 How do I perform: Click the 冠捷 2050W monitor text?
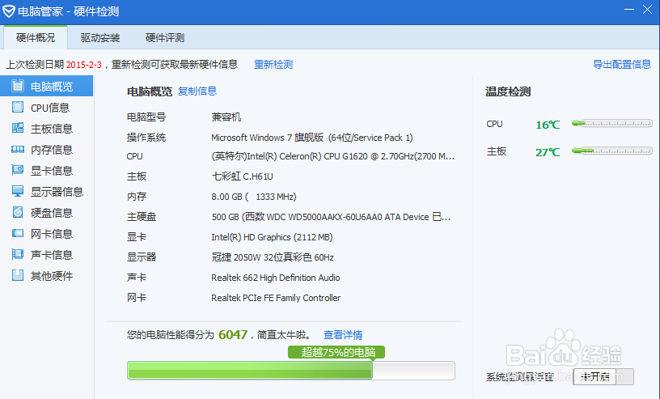coord(273,257)
